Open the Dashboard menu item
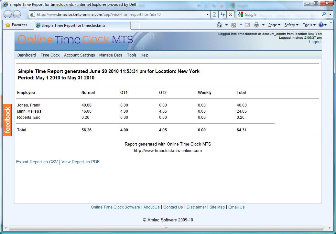The height and width of the screenshot is (234, 336). 27,55
